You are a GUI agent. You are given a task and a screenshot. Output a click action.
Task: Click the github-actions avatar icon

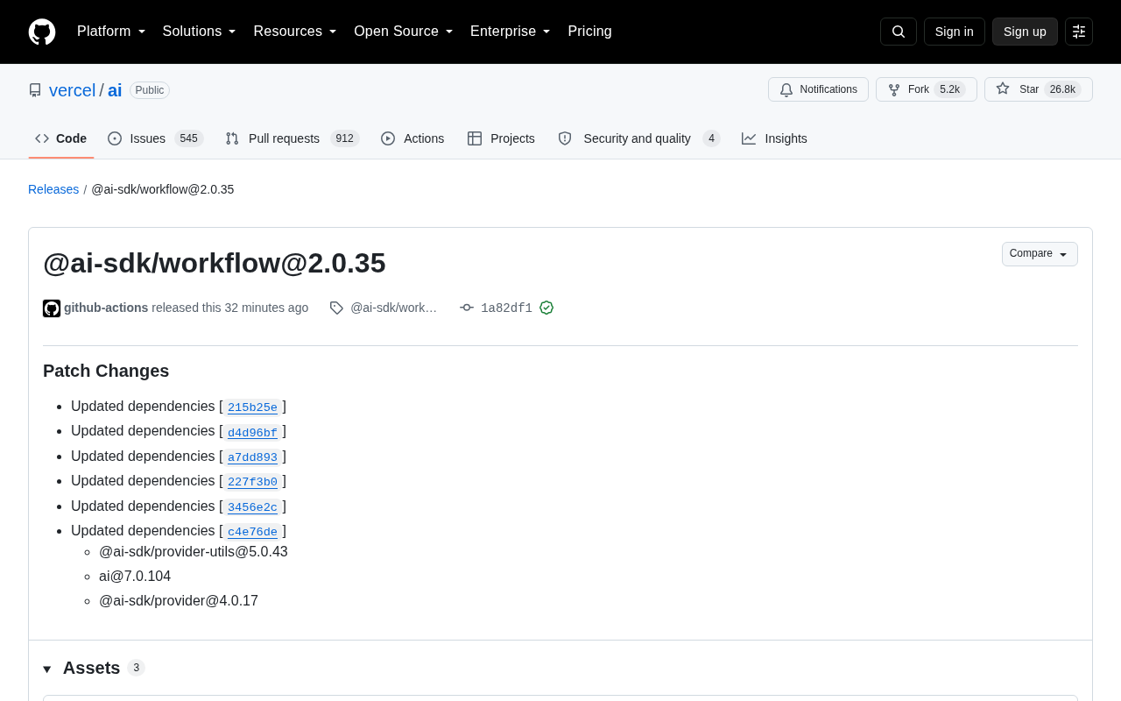(52, 308)
